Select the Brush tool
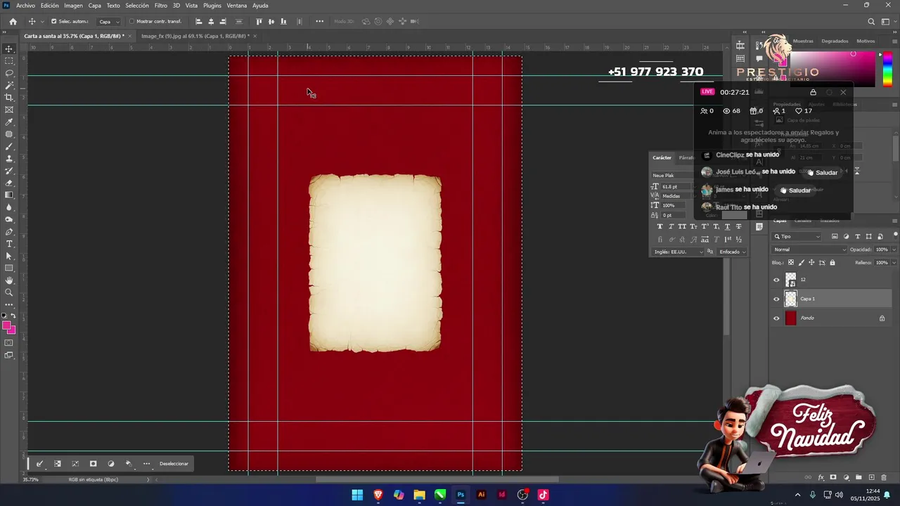 coord(9,146)
